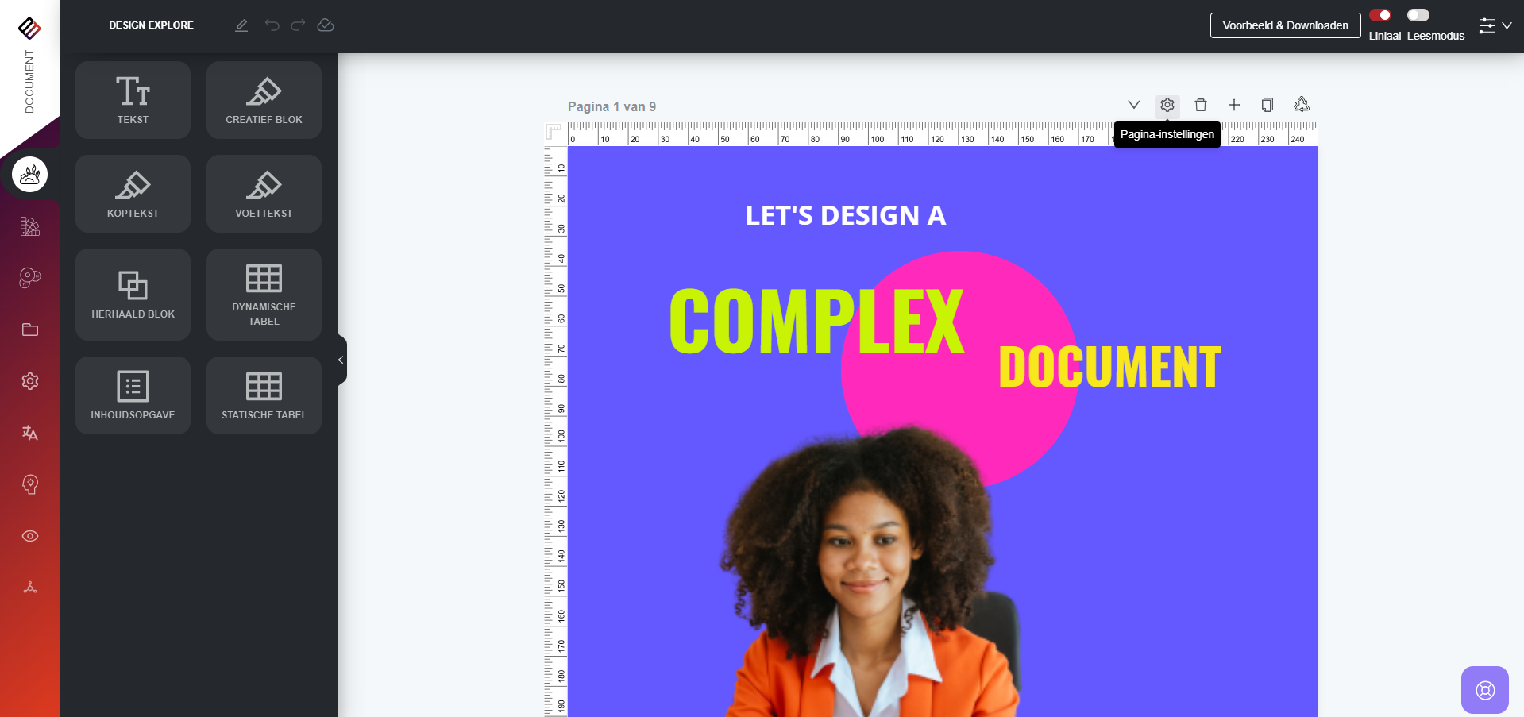Insert a Statische Tabel

click(x=264, y=395)
